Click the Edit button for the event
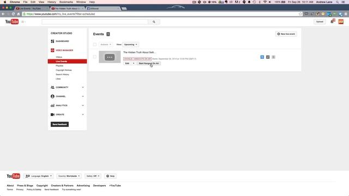349x196 pixels. tap(127, 63)
